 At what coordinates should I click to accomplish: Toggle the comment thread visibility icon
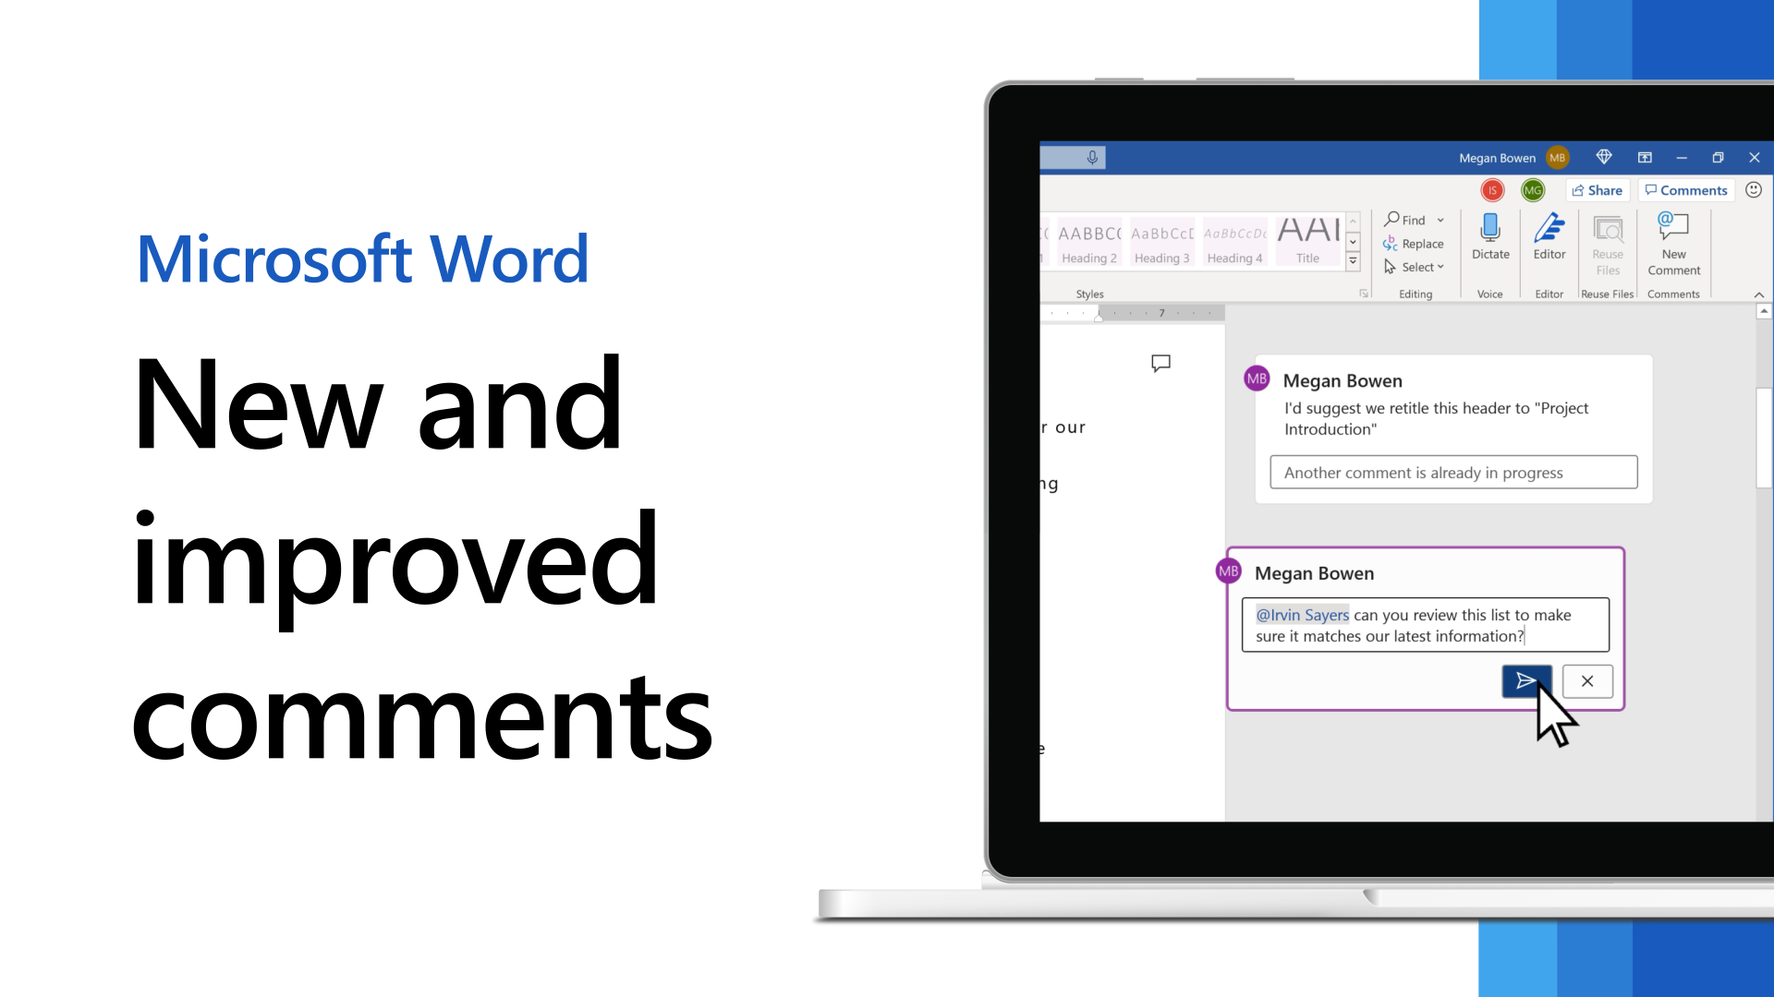coord(1160,363)
